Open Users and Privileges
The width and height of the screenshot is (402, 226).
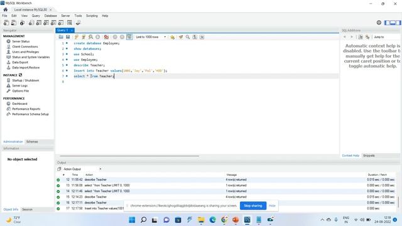[x=26, y=51]
